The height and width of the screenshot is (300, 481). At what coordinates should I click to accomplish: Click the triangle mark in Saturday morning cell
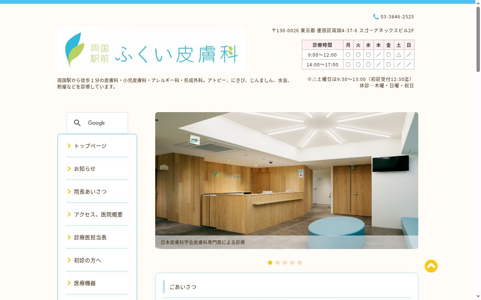(x=399, y=55)
